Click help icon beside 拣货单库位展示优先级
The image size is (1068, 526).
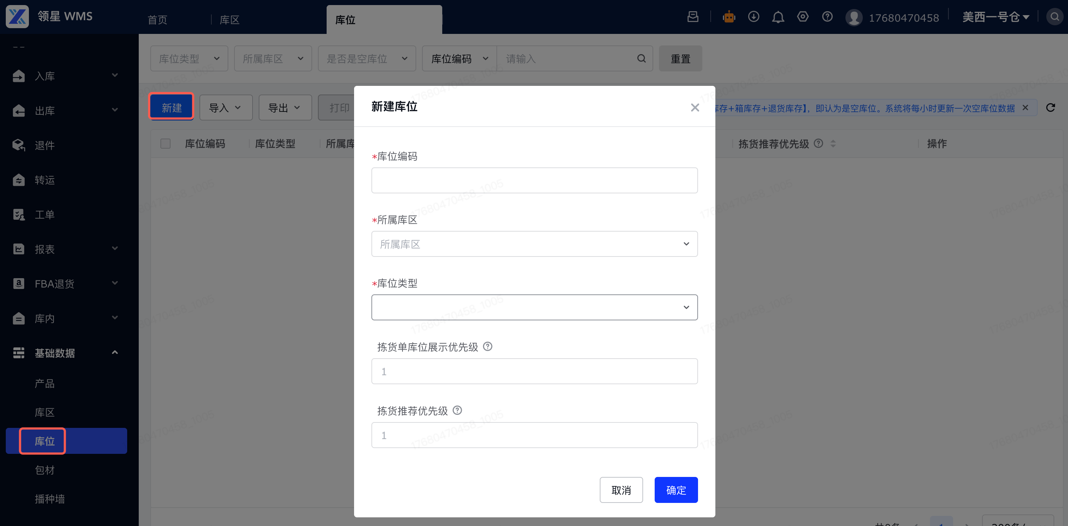click(x=487, y=346)
